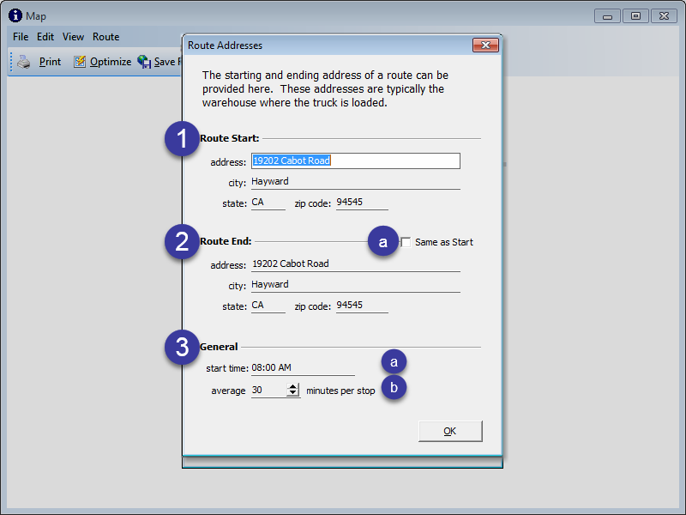Enable the Same as Start checkbox
Viewport: 686px width, 515px height.
point(406,242)
